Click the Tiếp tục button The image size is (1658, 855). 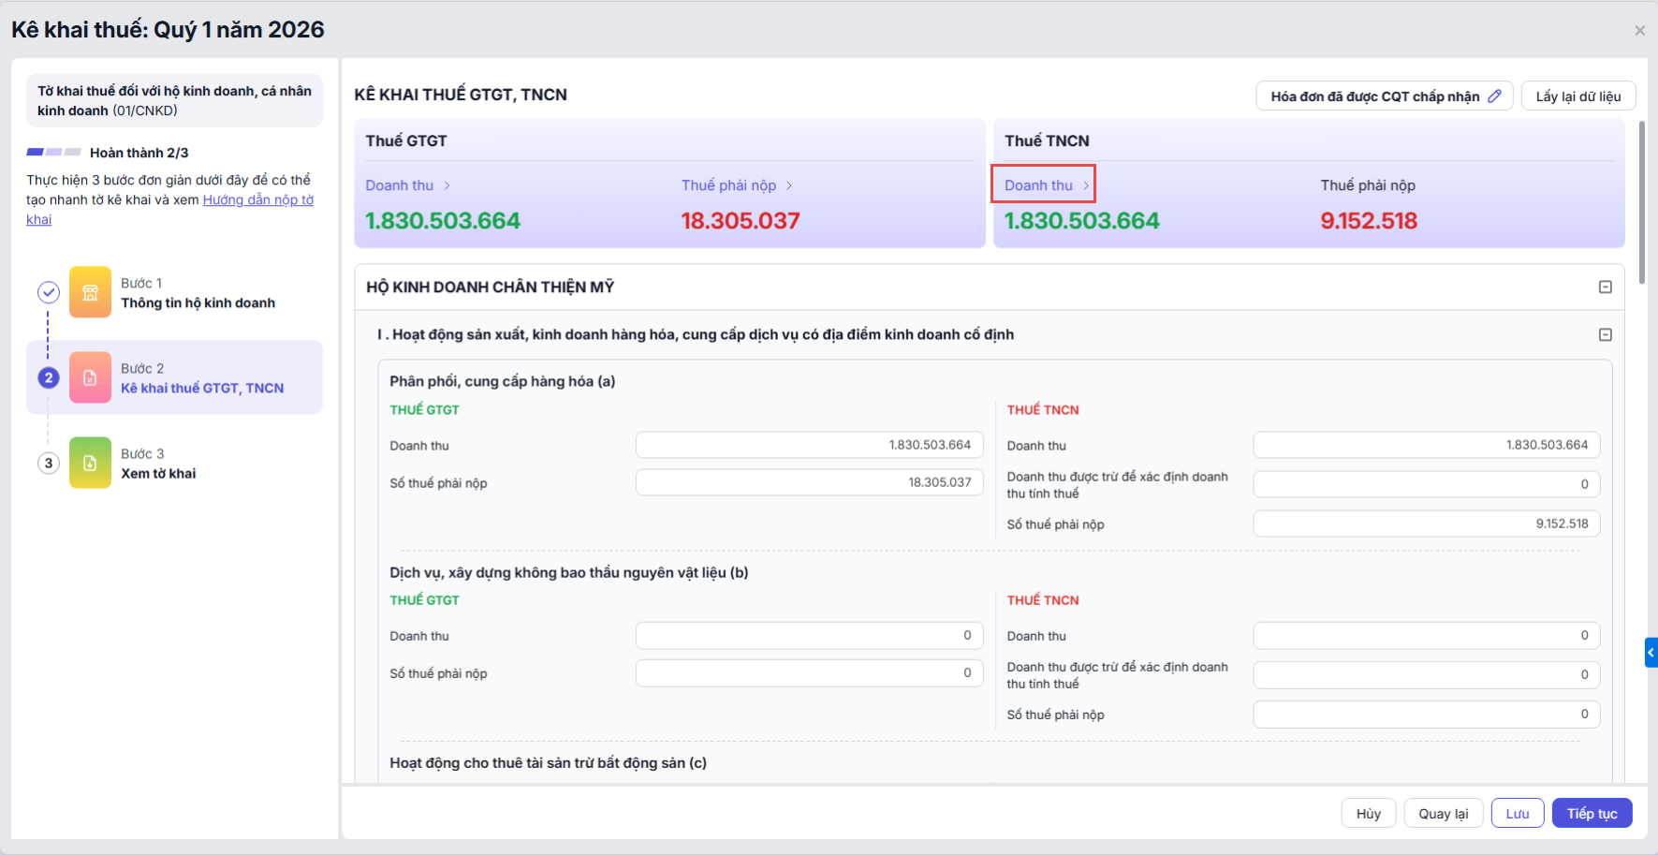coord(1592,813)
